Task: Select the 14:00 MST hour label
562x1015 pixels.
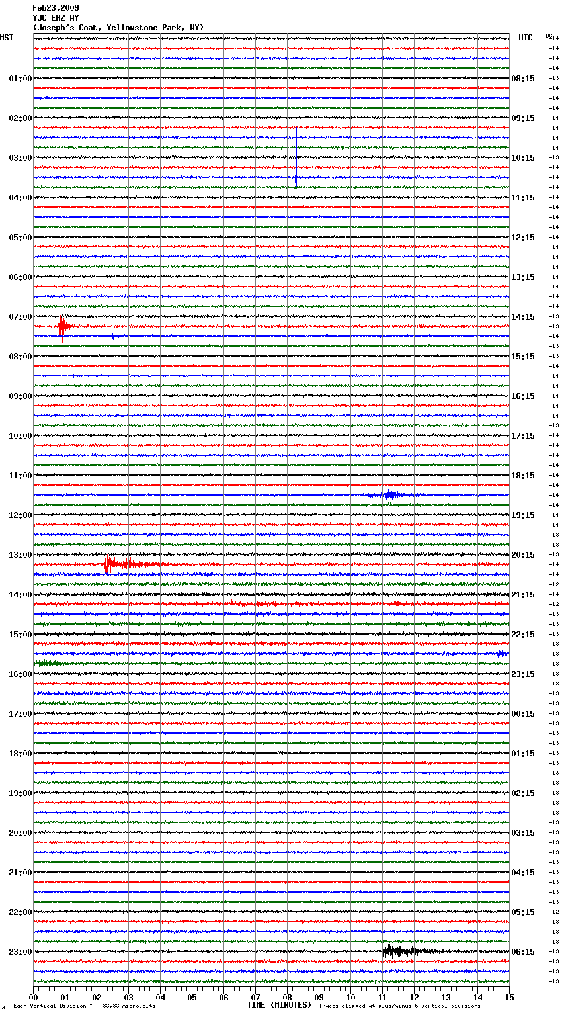Action: [x=20, y=595]
